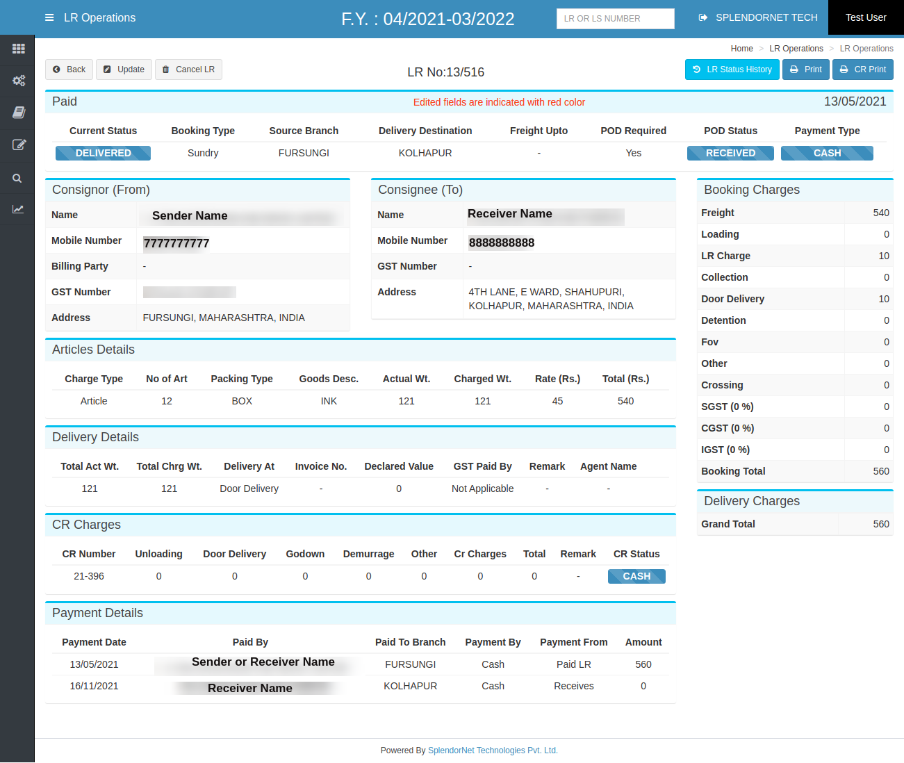
Task: Click the Sender Name consignor field
Action: coord(190,215)
